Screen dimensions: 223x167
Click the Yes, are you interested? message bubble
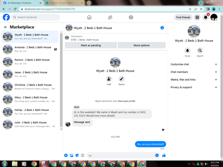click(x=150, y=144)
